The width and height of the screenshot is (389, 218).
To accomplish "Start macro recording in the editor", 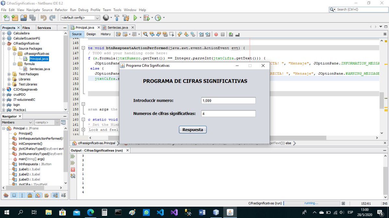I will coord(216,34).
